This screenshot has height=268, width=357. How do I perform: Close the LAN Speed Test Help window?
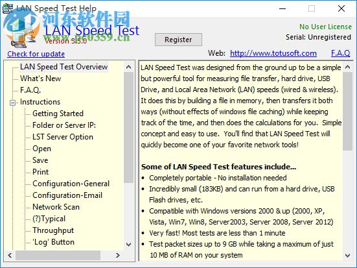(x=341, y=8)
